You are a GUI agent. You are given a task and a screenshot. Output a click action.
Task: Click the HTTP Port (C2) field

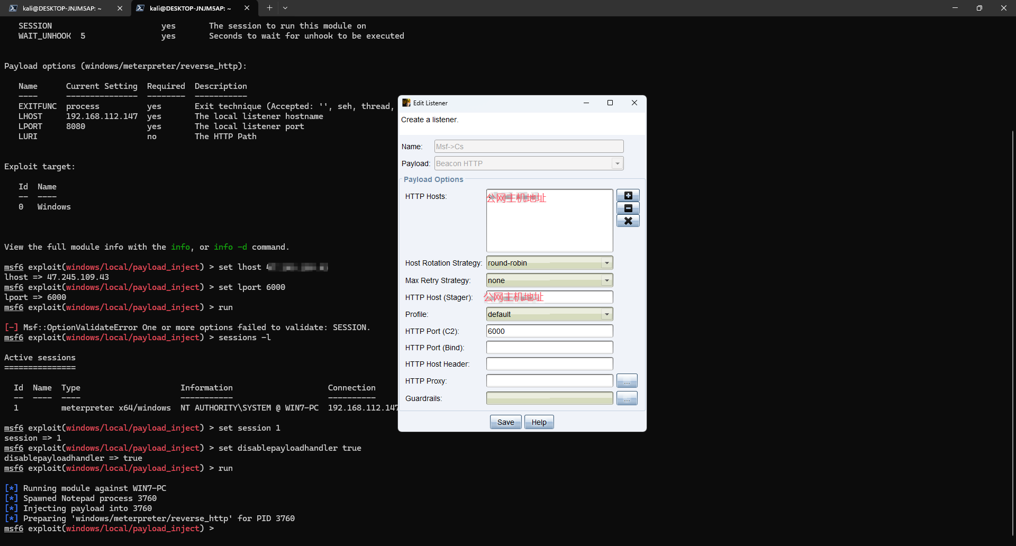click(549, 331)
